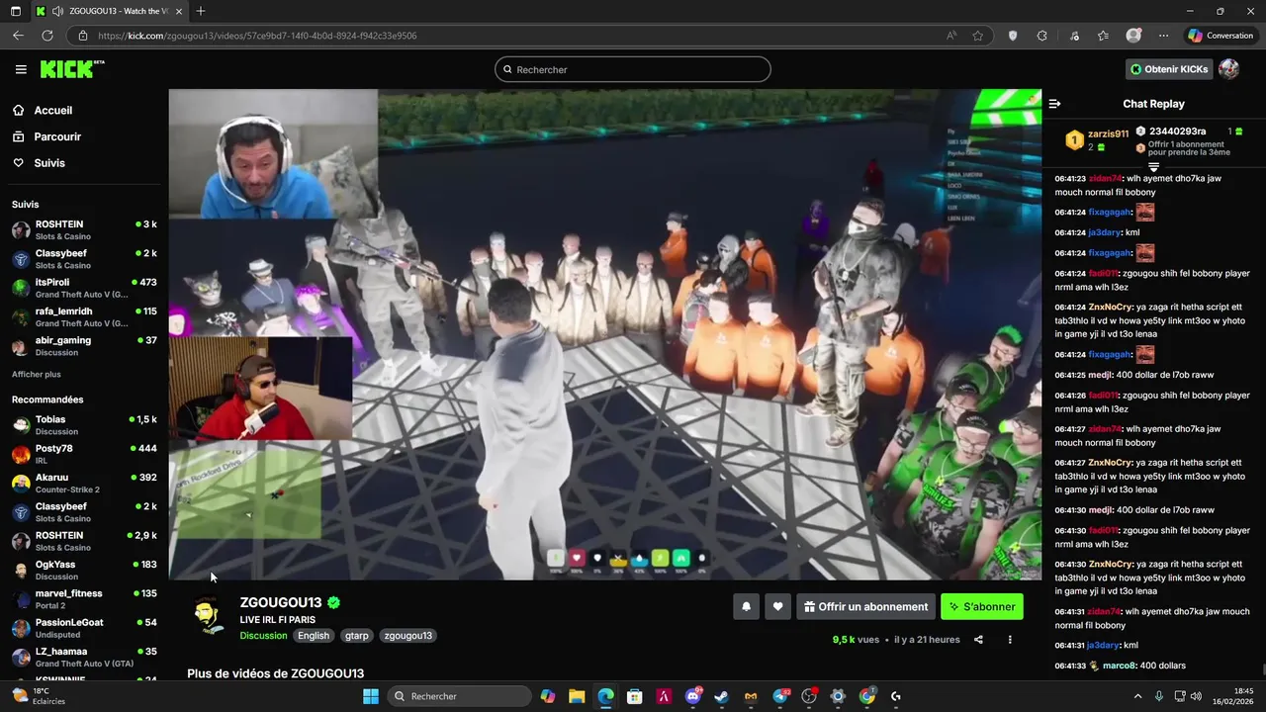Open Tobias recommended channel
Viewport: 1266px width, 712px height.
84,424
